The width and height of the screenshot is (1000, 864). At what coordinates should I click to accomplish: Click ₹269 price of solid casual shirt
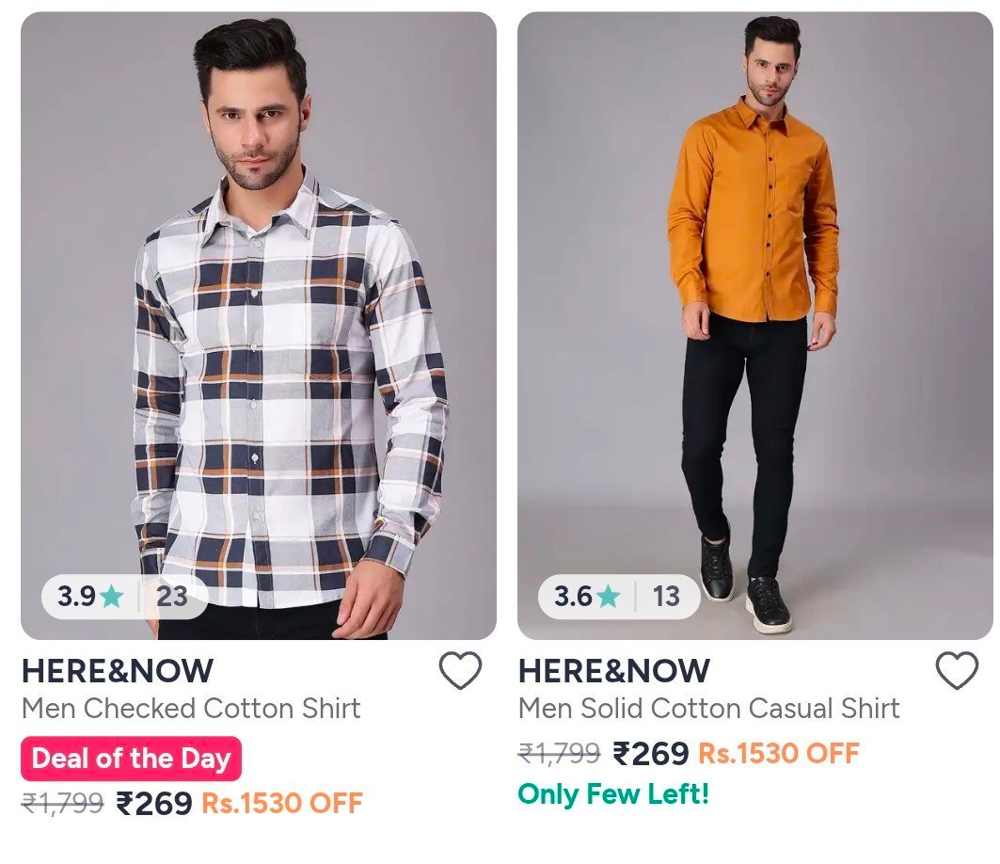pyautogui.click(x=650, y=754)
